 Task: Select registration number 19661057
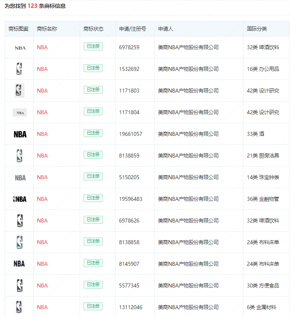(x=131, y=134)
